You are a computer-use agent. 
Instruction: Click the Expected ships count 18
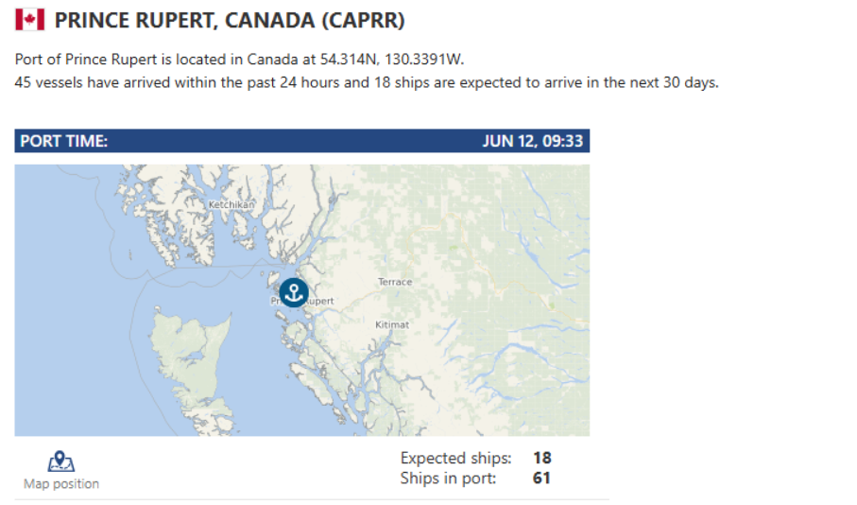pyautogui.click(x=542, y=458)
